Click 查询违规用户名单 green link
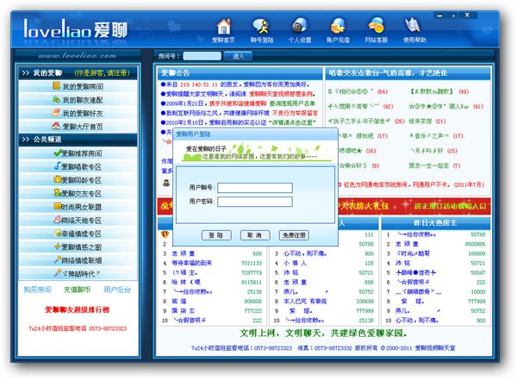The height and width of the screenshot is (380, 517). click(x=292, y=103)
